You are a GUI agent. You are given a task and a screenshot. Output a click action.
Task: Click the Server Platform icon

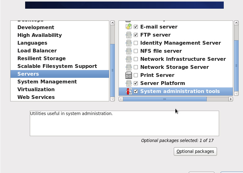tap(128, 83)
